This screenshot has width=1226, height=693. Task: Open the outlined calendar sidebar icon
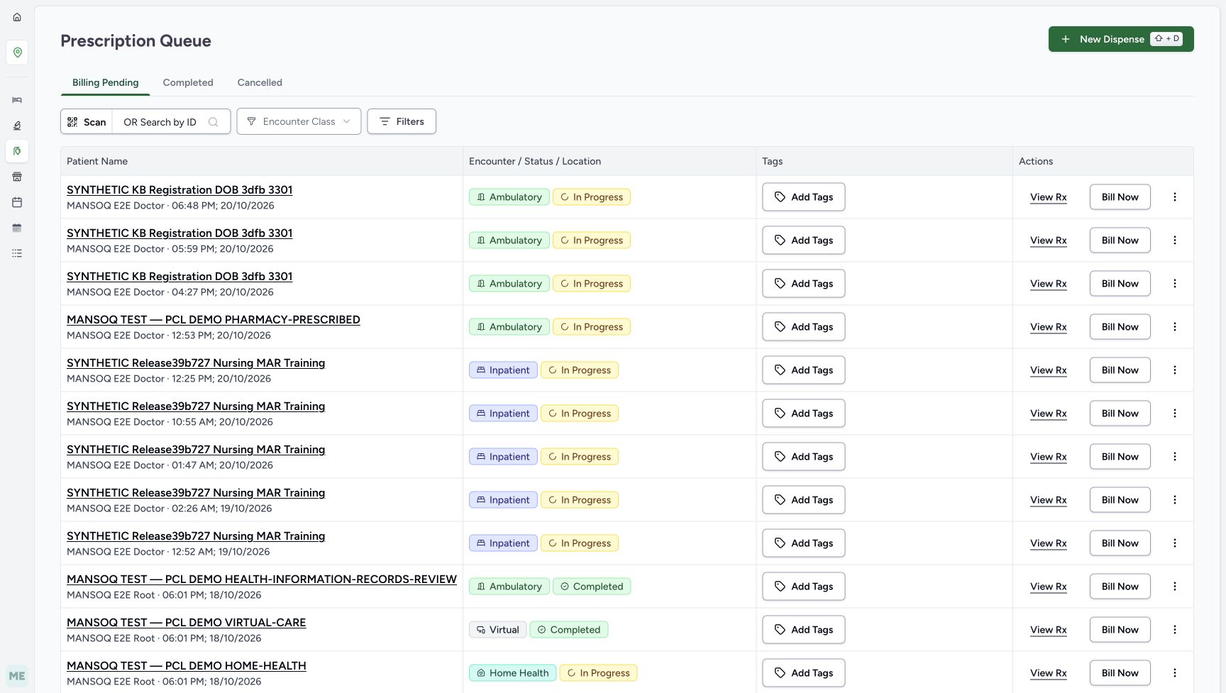(17, 202)
